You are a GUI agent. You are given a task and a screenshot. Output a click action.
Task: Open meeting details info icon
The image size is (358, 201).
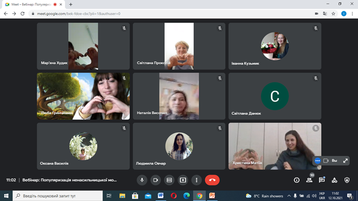[x=297, y=180]
